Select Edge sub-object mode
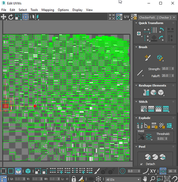Viewport: 178px width, 182px height. tap(11, 171)
